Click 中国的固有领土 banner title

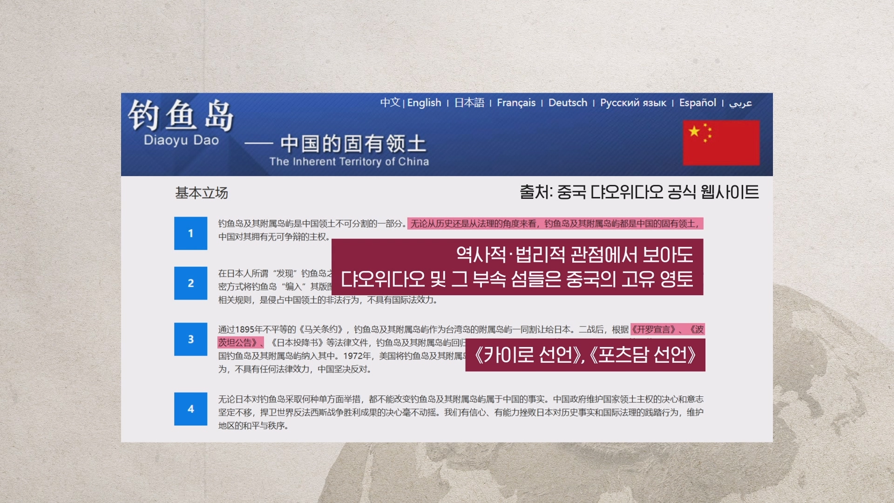[353, 143]
